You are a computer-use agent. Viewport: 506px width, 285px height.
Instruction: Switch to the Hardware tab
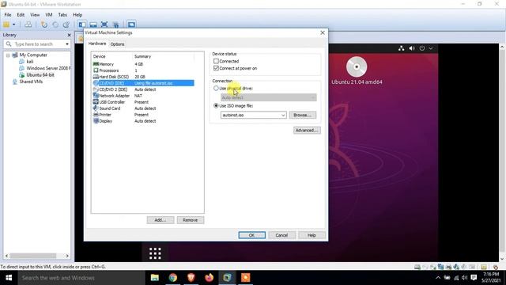tap(97, 44)
